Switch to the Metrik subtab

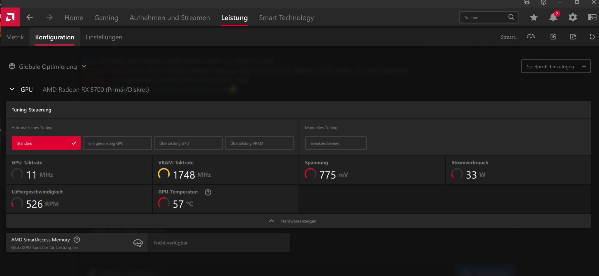(x=15, y=37)
